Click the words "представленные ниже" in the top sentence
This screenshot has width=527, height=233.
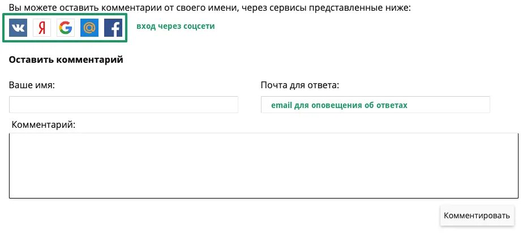tap(363, 8)
